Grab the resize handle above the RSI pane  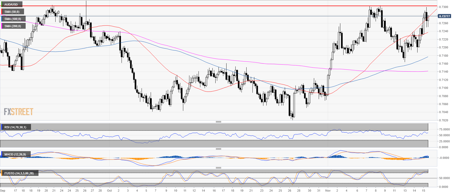pyautogui.click(x=218, y=122)
